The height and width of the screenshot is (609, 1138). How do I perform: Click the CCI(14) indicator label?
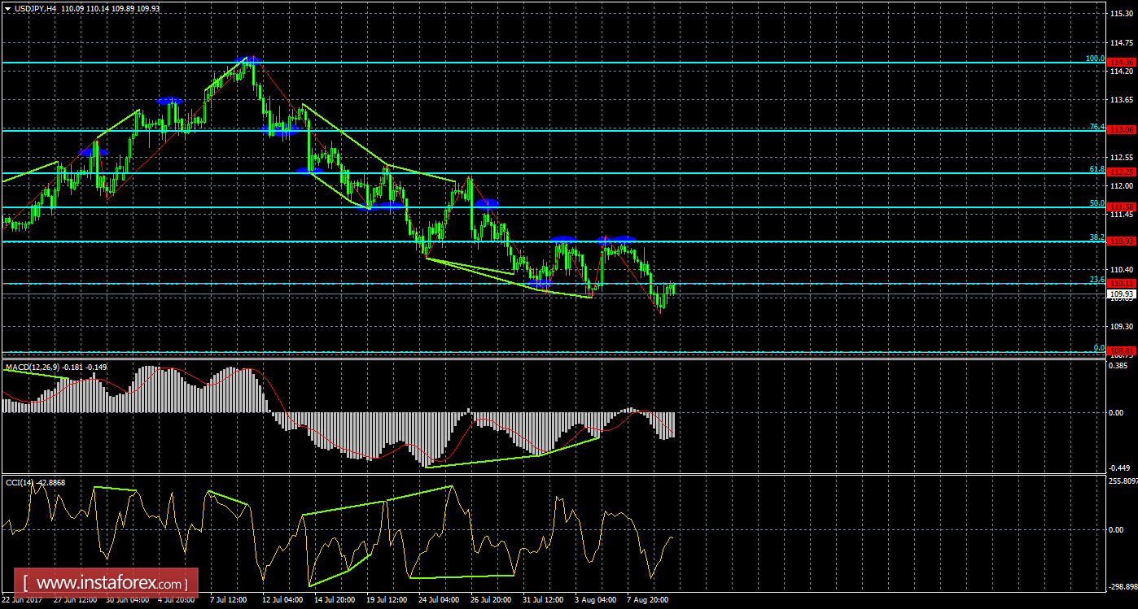18,481
